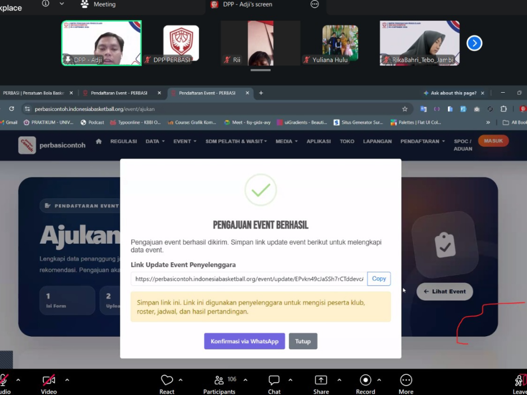The height and width of the screenshot is (395, 527).
Task: Click Konfirmasi via WhatsApp button
Action: (245, 341)
